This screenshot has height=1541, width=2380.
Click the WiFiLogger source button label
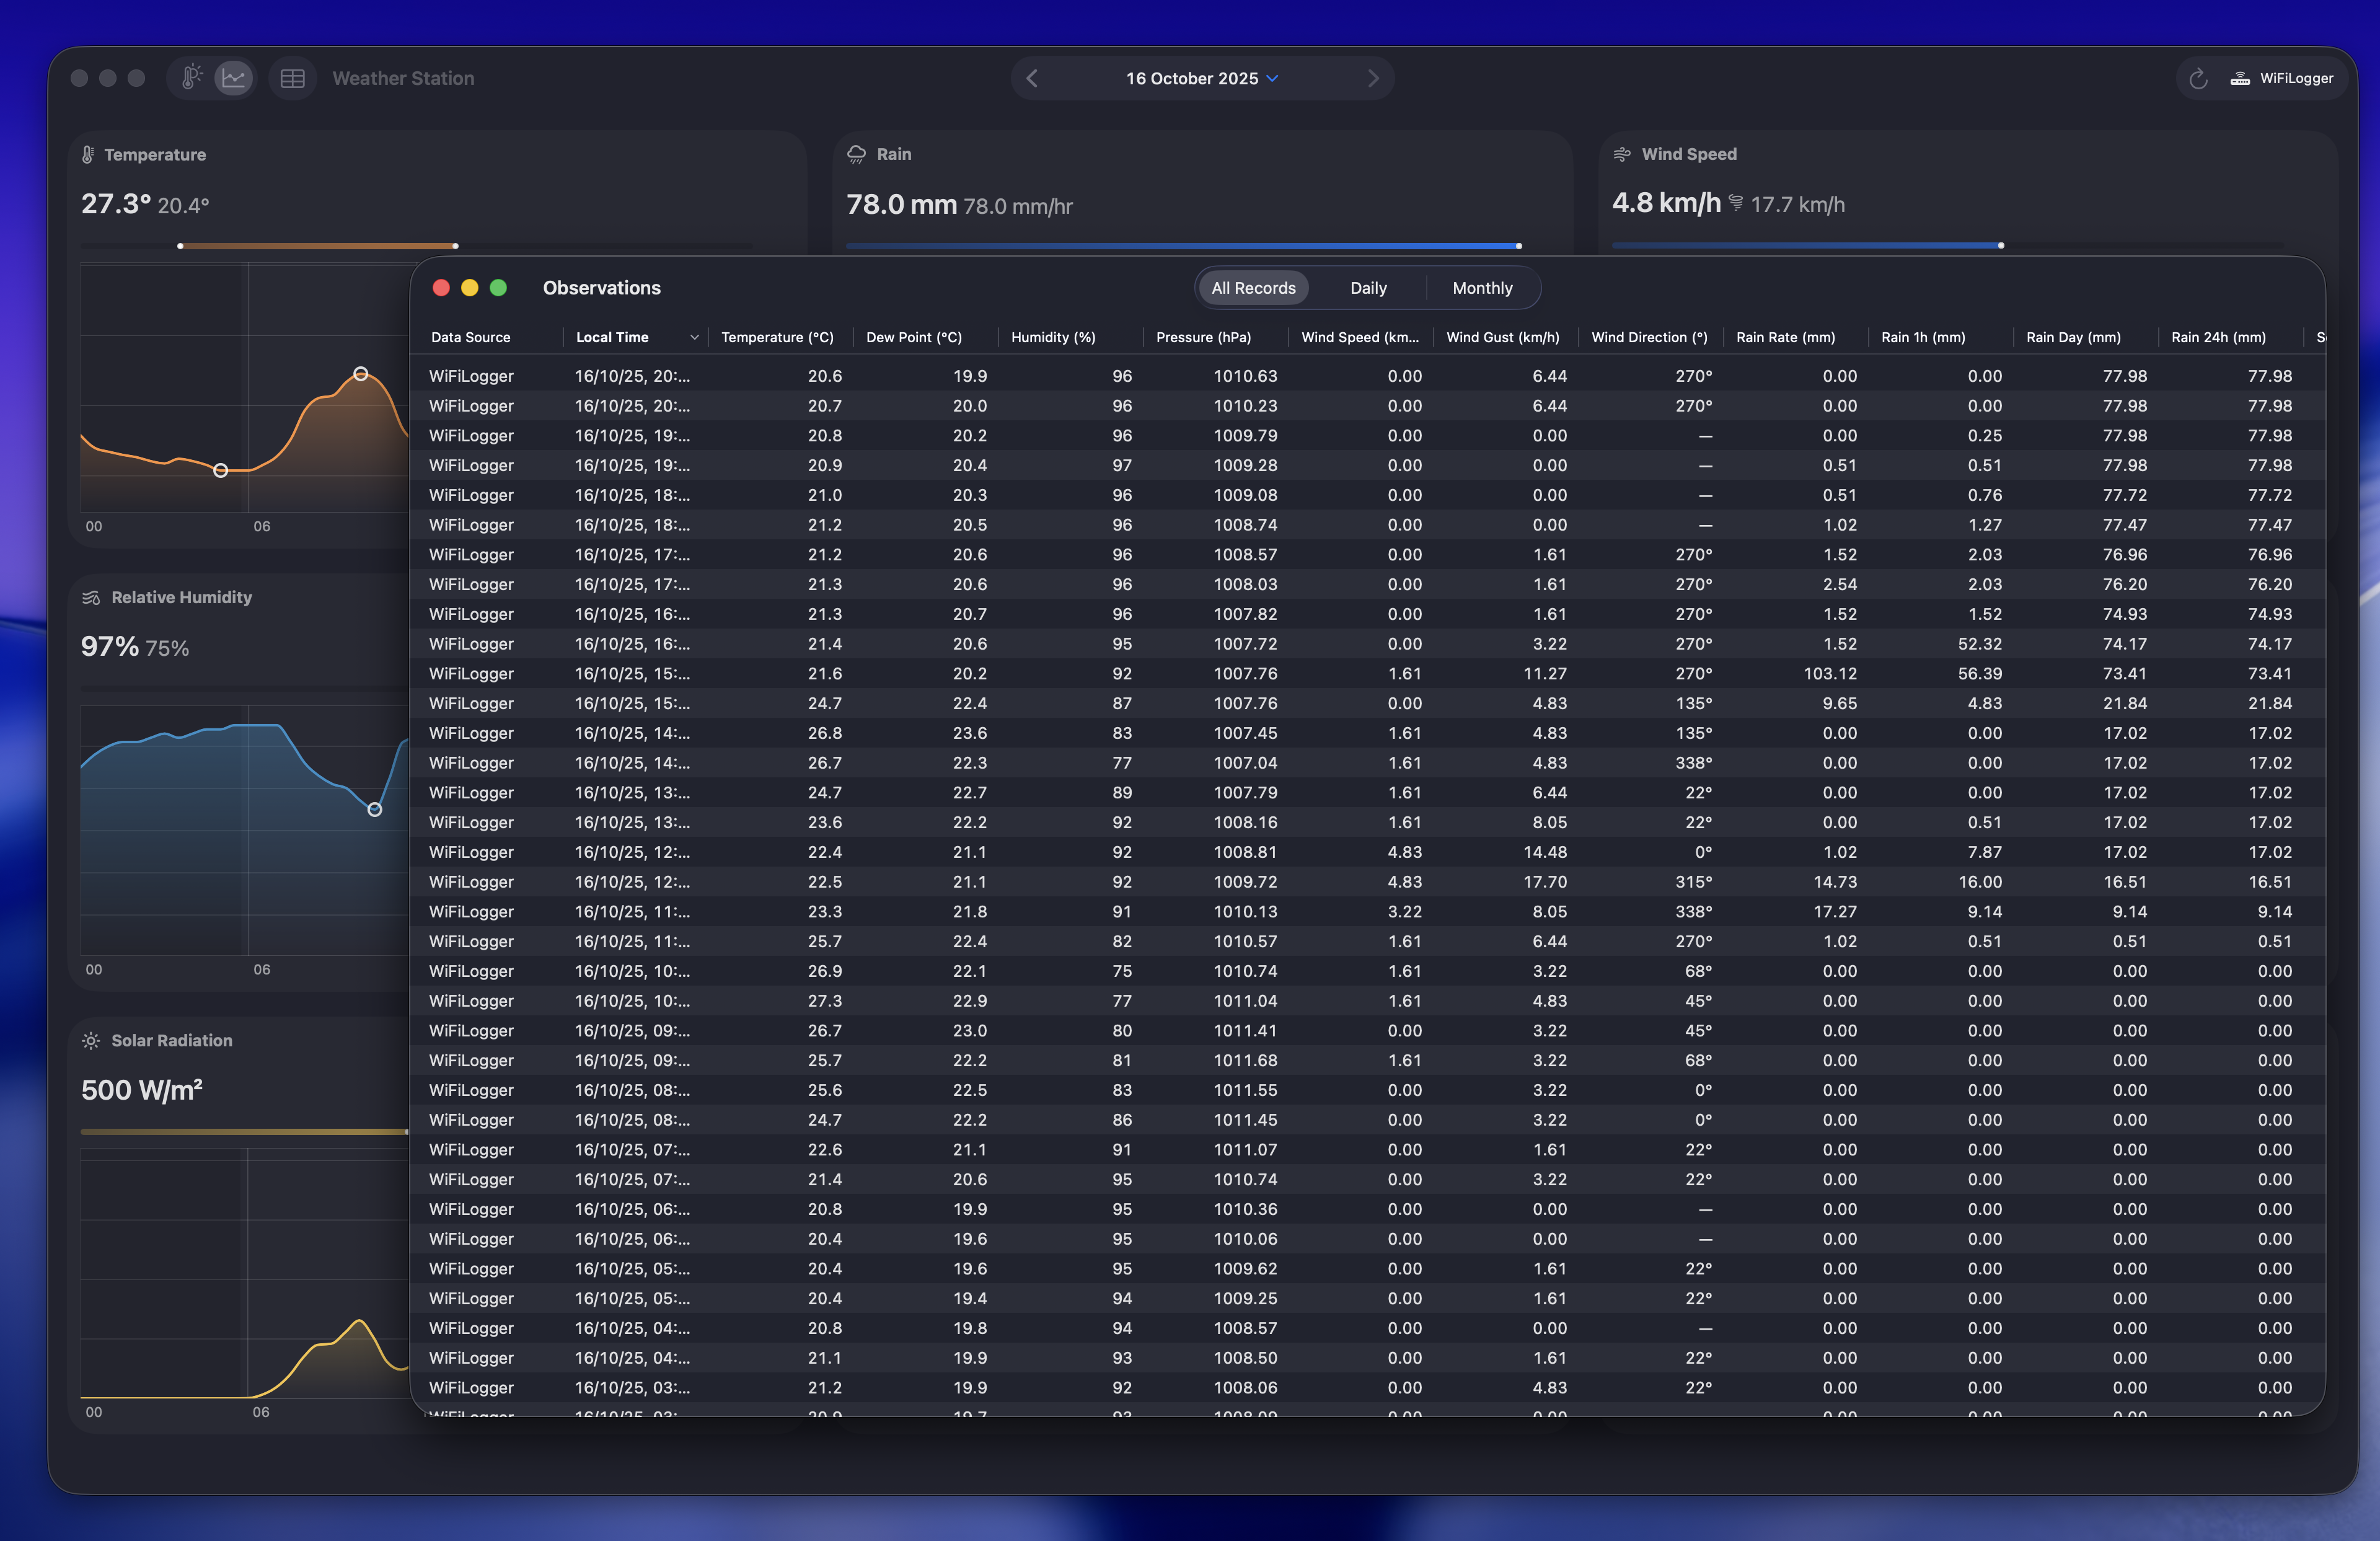tap(2296, 79)
